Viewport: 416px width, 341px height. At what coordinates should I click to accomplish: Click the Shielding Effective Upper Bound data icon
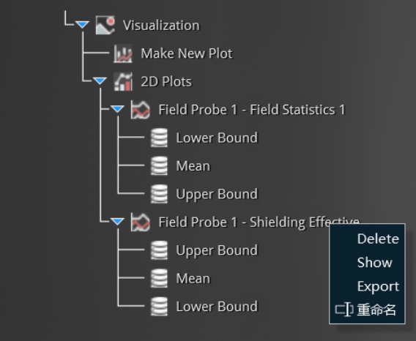(x=159, y=250)
